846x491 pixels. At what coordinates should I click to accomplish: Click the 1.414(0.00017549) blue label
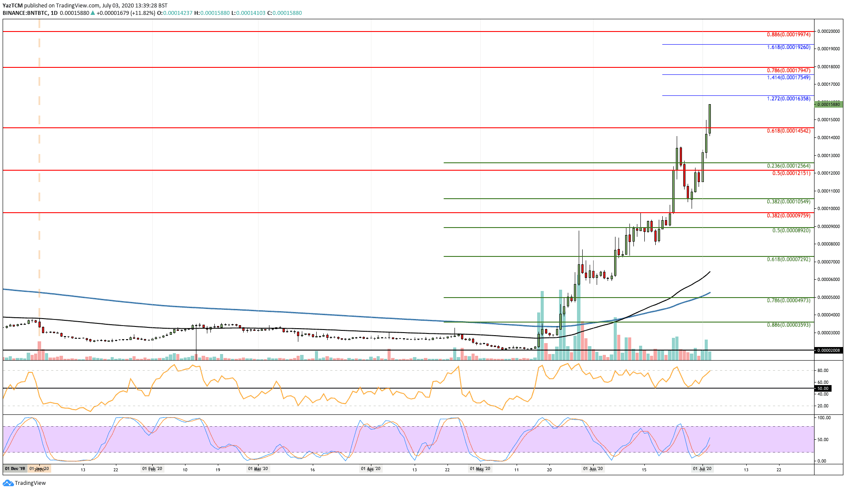pyautogui.click(x=788, y=77)
